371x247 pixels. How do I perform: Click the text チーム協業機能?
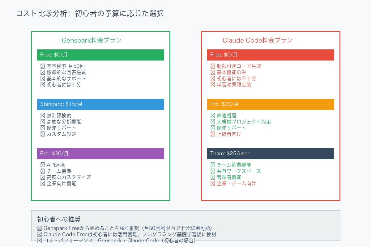click(x=234, y=165)
